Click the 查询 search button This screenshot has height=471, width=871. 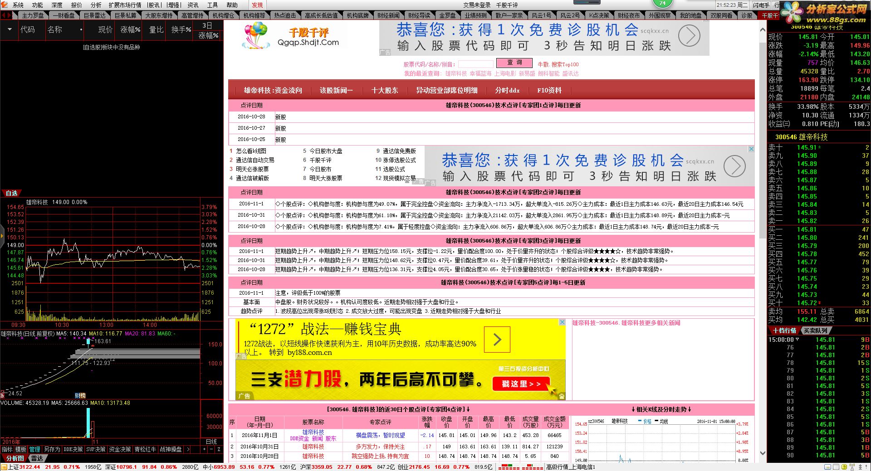514,63
